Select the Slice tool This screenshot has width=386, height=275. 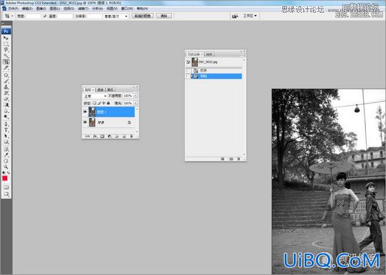pos(6,68)
